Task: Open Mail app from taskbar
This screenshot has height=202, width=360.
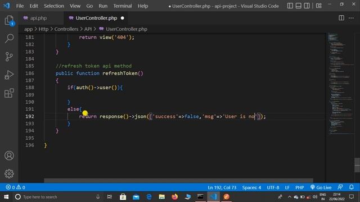Action: [136, 197]
